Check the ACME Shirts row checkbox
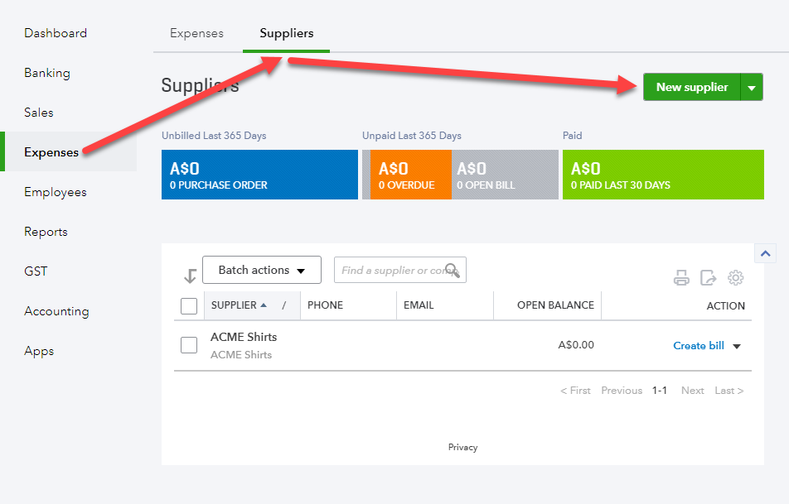The height and width of the screenshot is (504, 789). [x=189, y=345]
